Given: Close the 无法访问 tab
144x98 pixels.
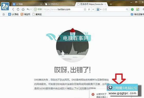Looking at the screenshot, I should (105, 4).
